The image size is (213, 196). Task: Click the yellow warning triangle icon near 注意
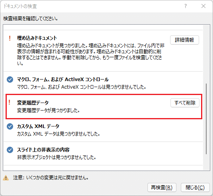pyautogui.click(x=6, y=178)
